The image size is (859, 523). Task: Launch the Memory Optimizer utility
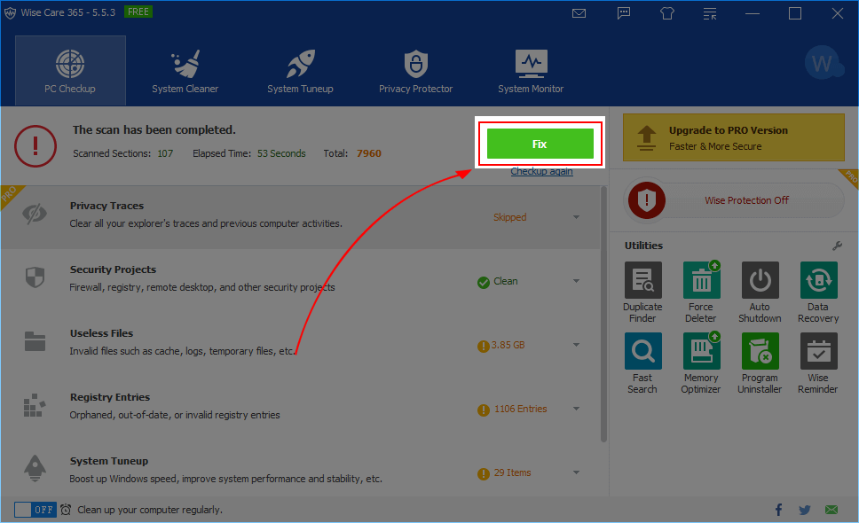pos(701,352)
